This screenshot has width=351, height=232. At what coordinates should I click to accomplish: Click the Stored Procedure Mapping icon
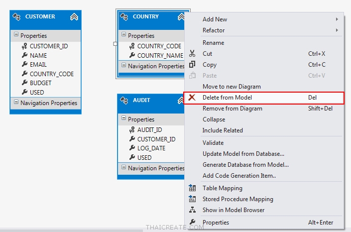192,199
